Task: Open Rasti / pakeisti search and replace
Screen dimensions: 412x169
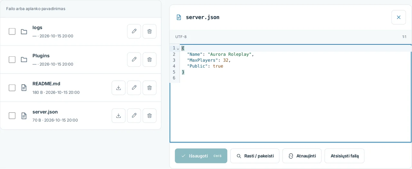Action: point(255,156)
